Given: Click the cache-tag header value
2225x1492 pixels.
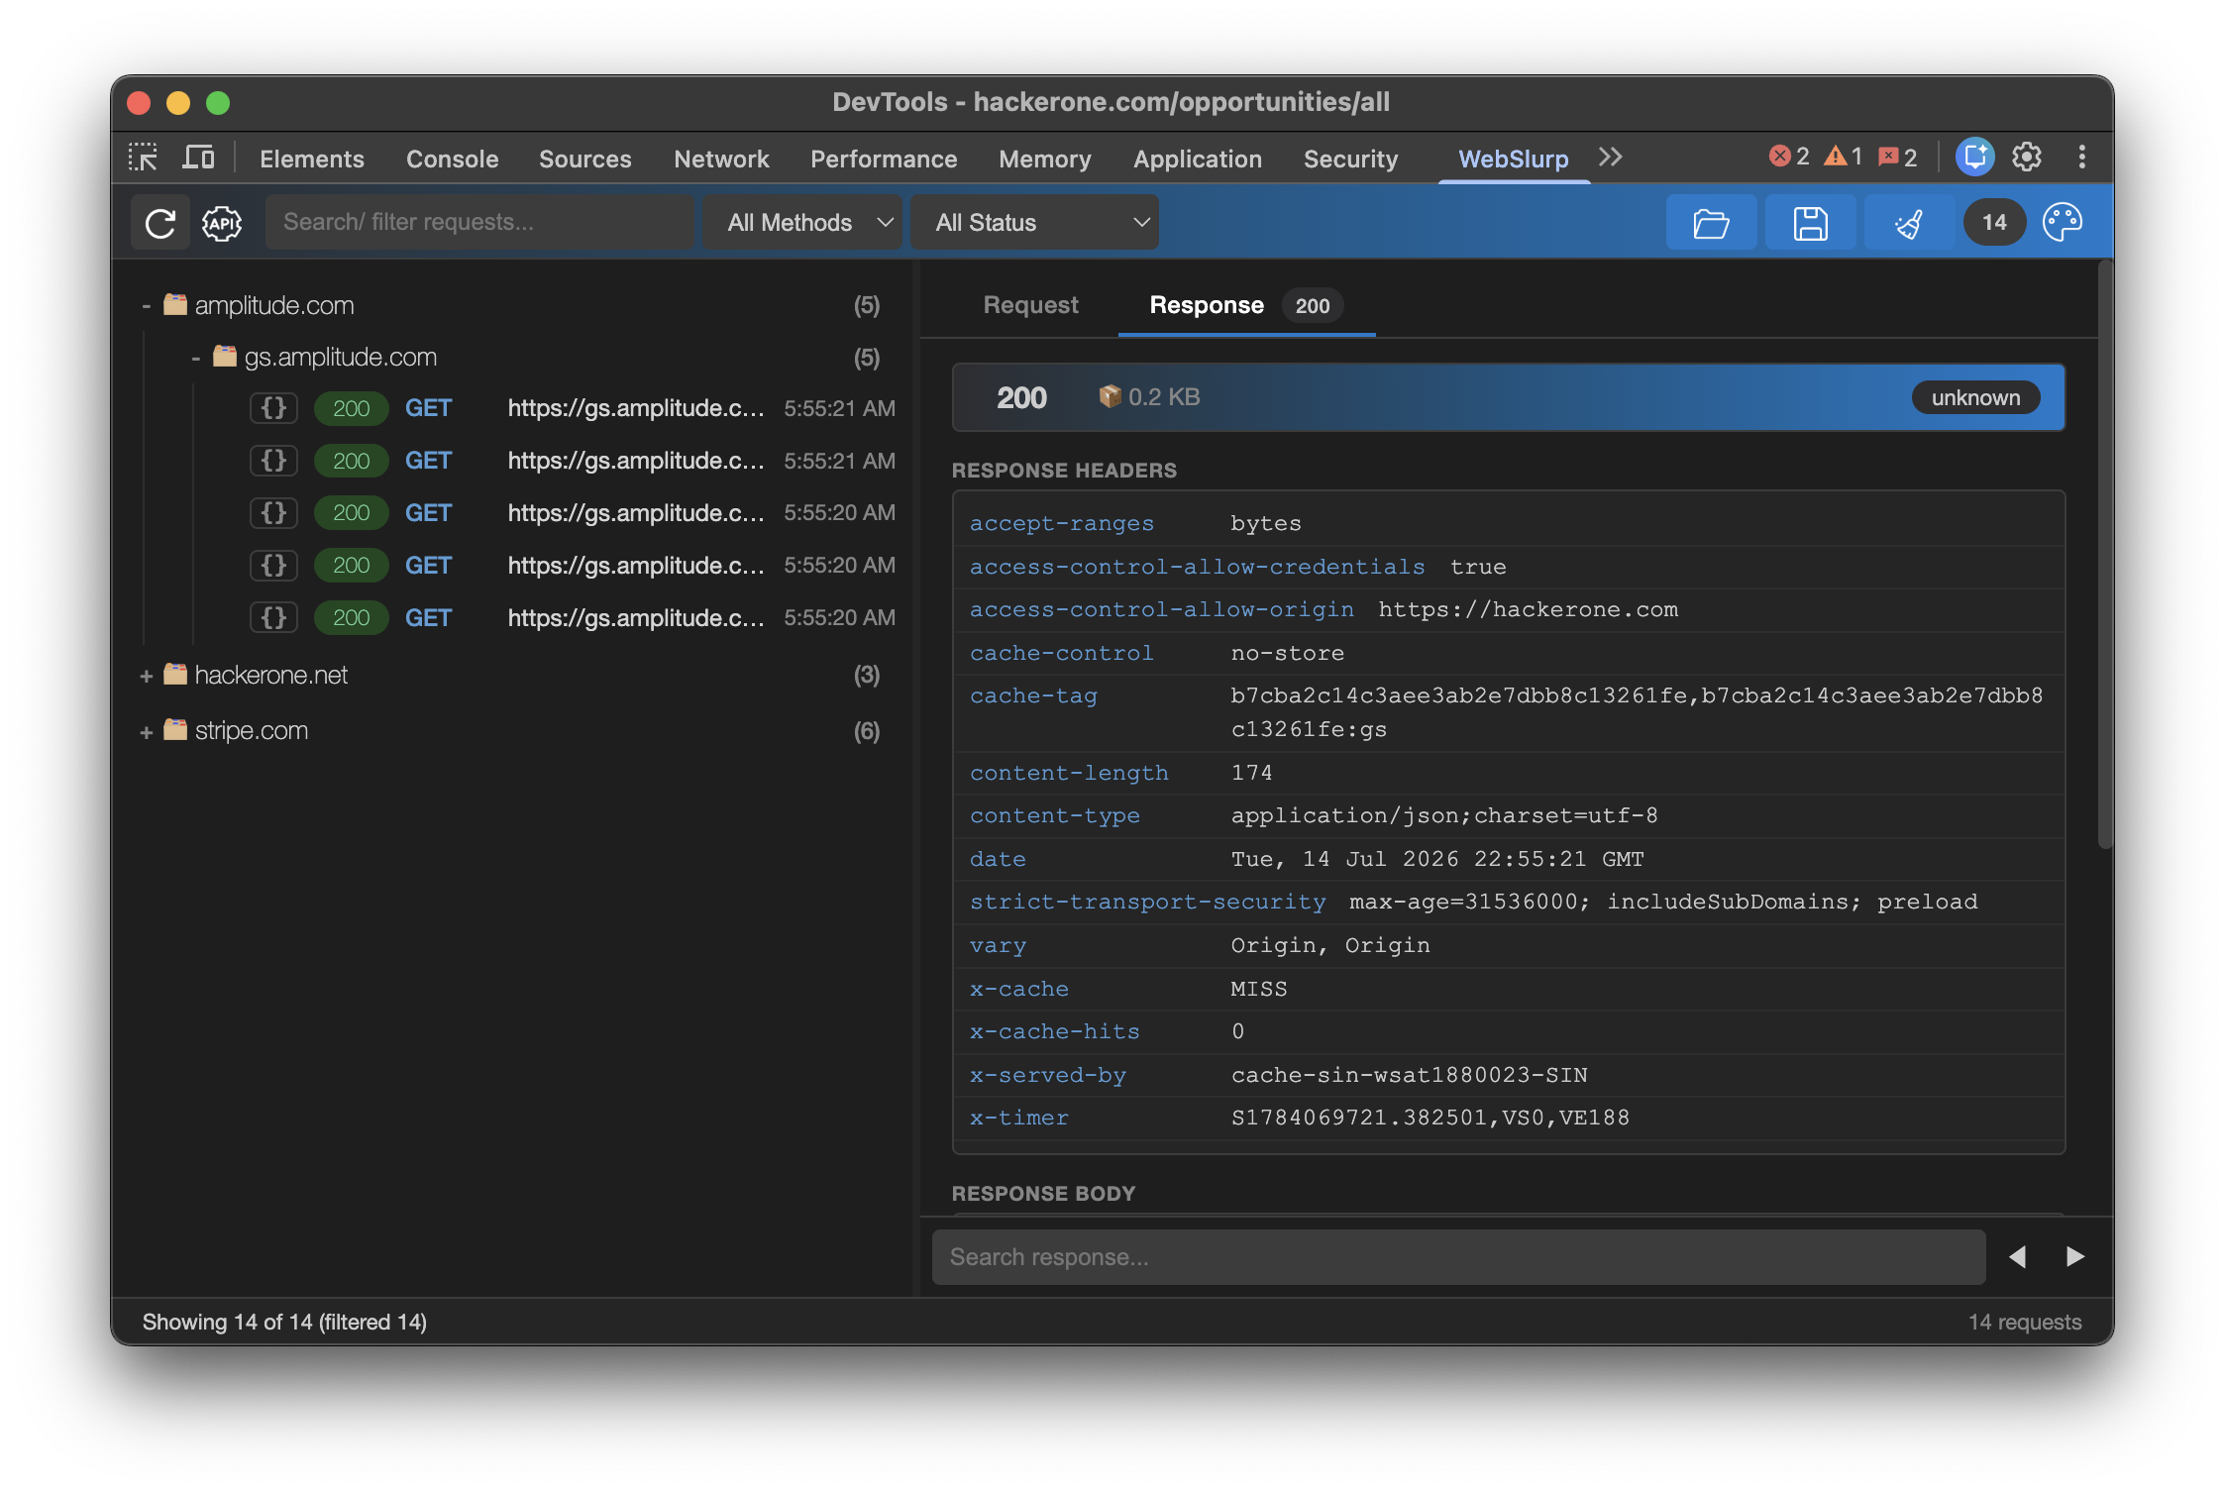Looking at the screenshot, I should [x=1637, y=712].
